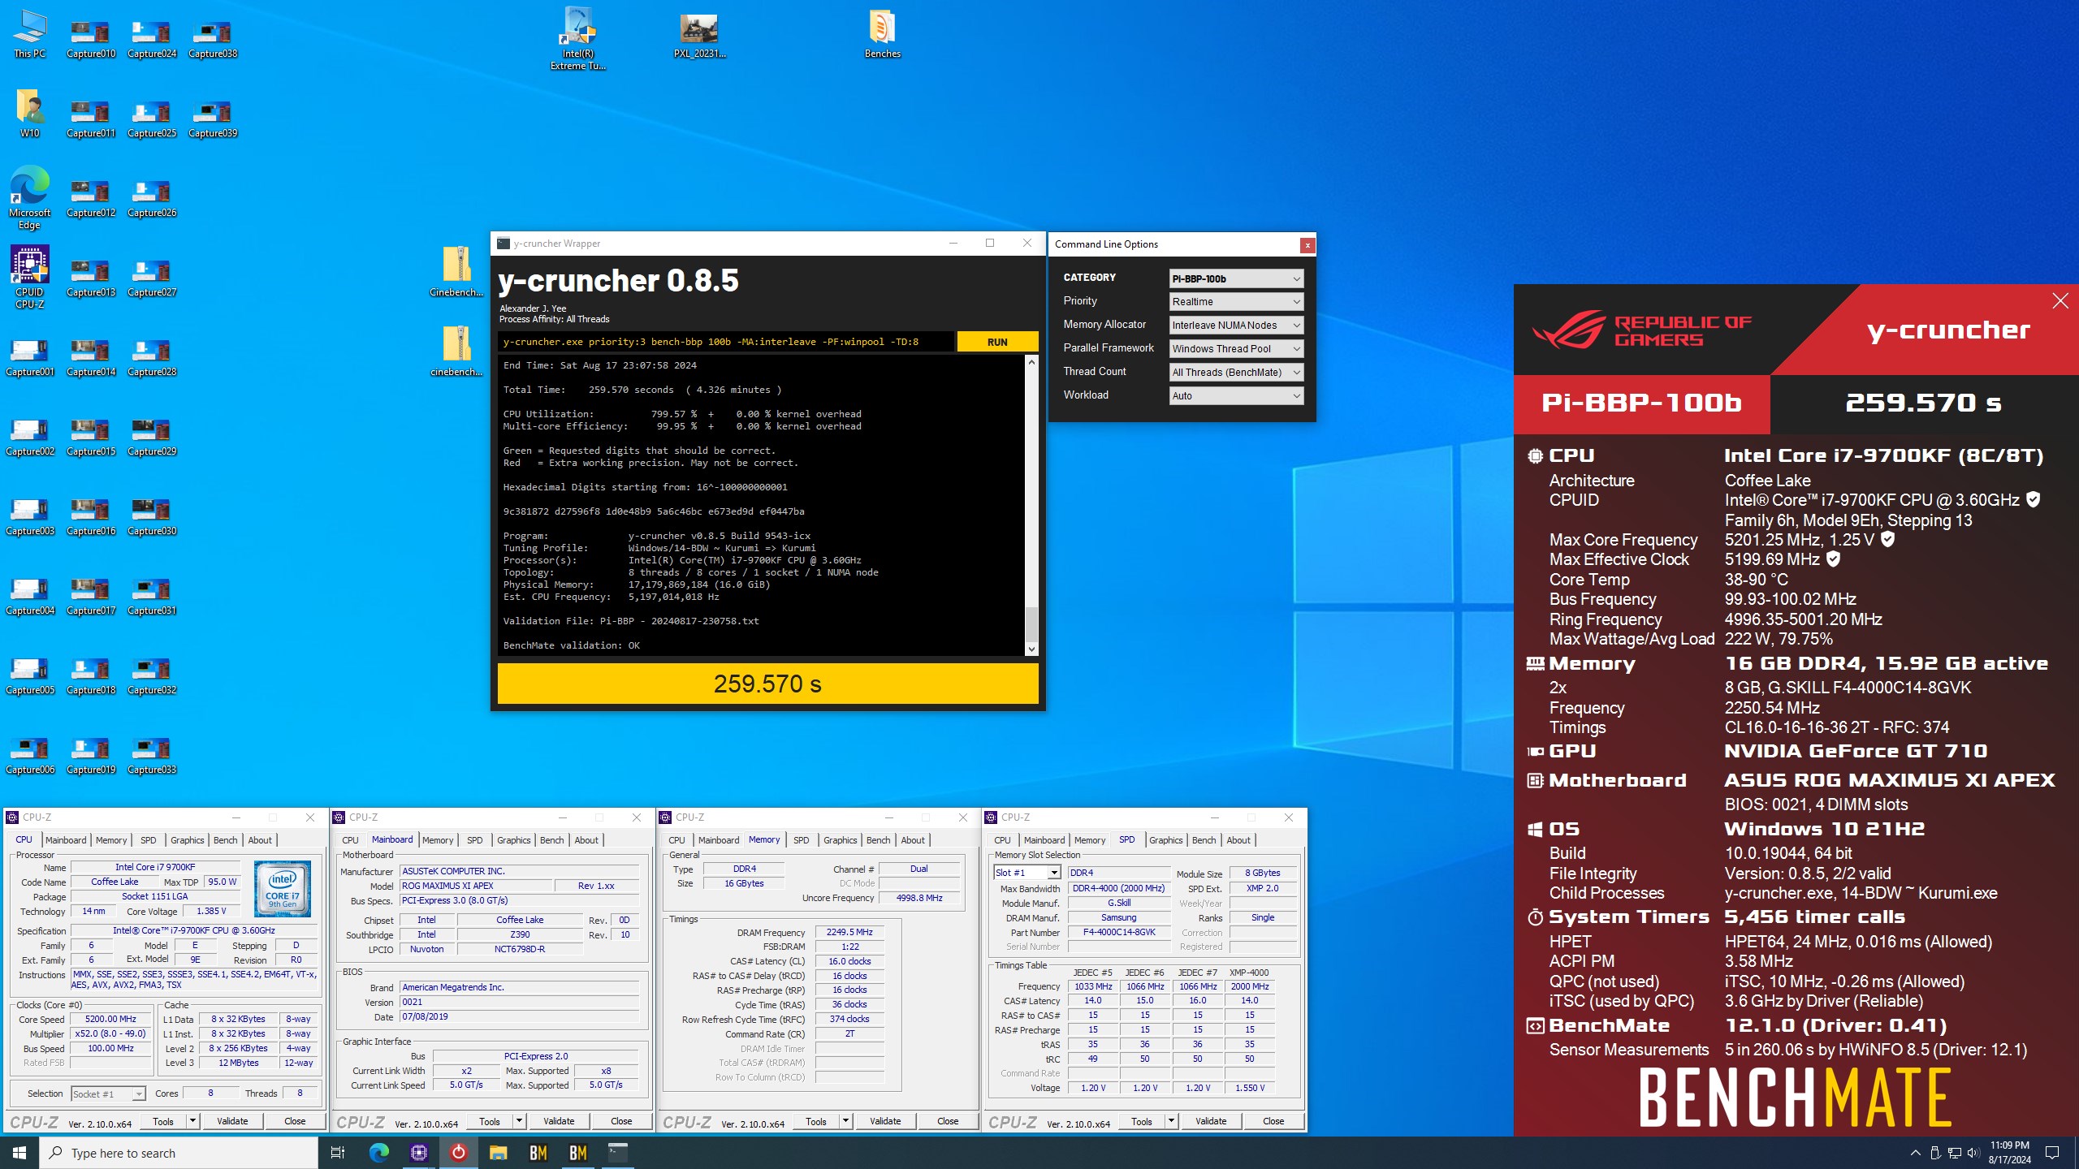Click y-cruncher output scroll up arrow
The width and height of the screenshot is (2079, 1169).
pyautogui.click(x=1031, y=362)
